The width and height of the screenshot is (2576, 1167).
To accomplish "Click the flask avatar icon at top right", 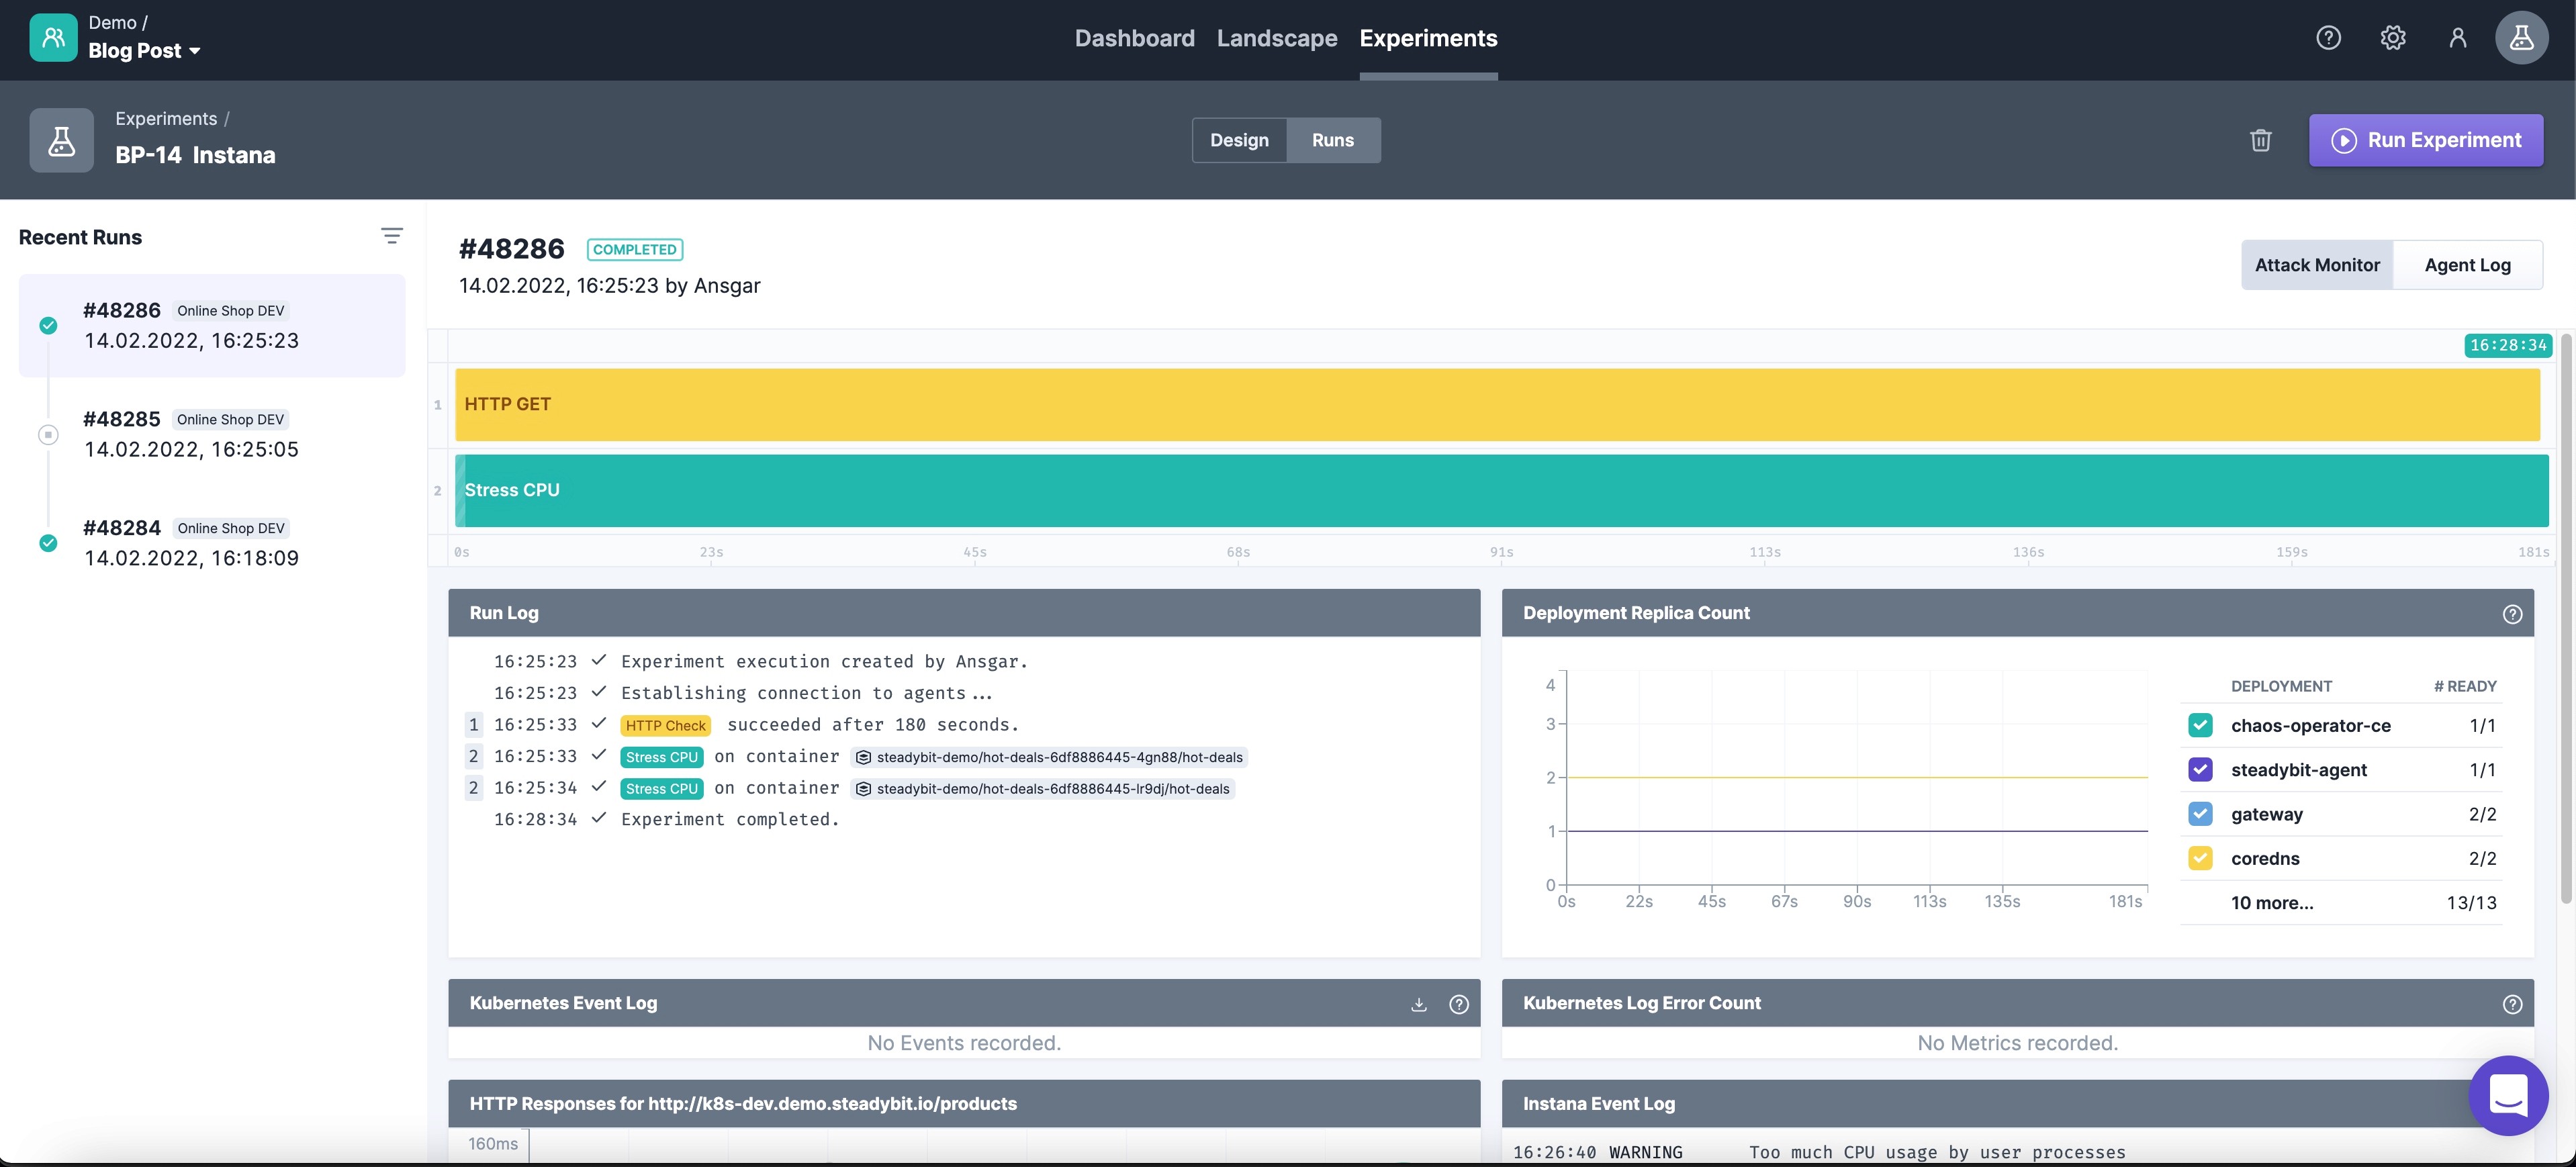I will click(2521, 38).
